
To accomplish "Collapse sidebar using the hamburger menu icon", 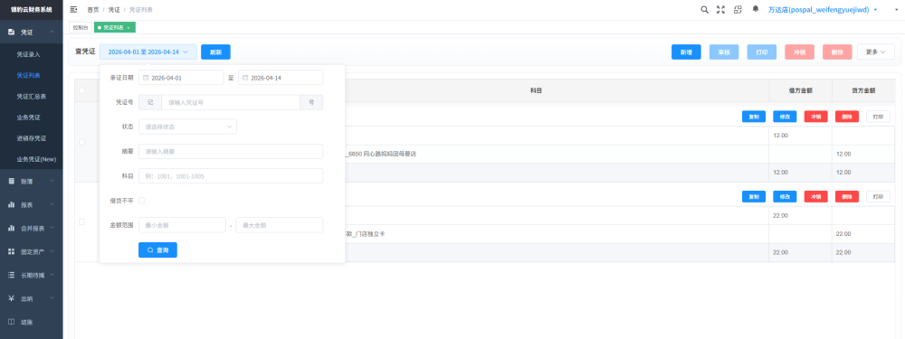I will [x=73, y=10].
